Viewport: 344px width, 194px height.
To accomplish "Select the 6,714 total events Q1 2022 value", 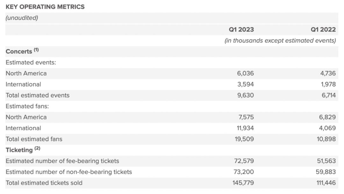I will 329,95.
